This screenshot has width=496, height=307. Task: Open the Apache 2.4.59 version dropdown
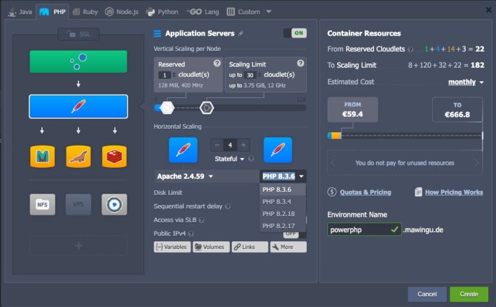(185, 176)
